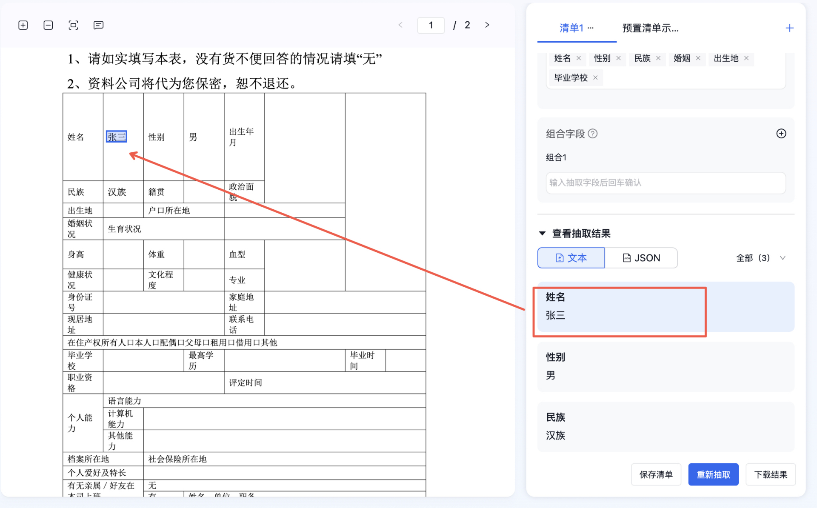Click the 保存清单 button

(656, 474)
